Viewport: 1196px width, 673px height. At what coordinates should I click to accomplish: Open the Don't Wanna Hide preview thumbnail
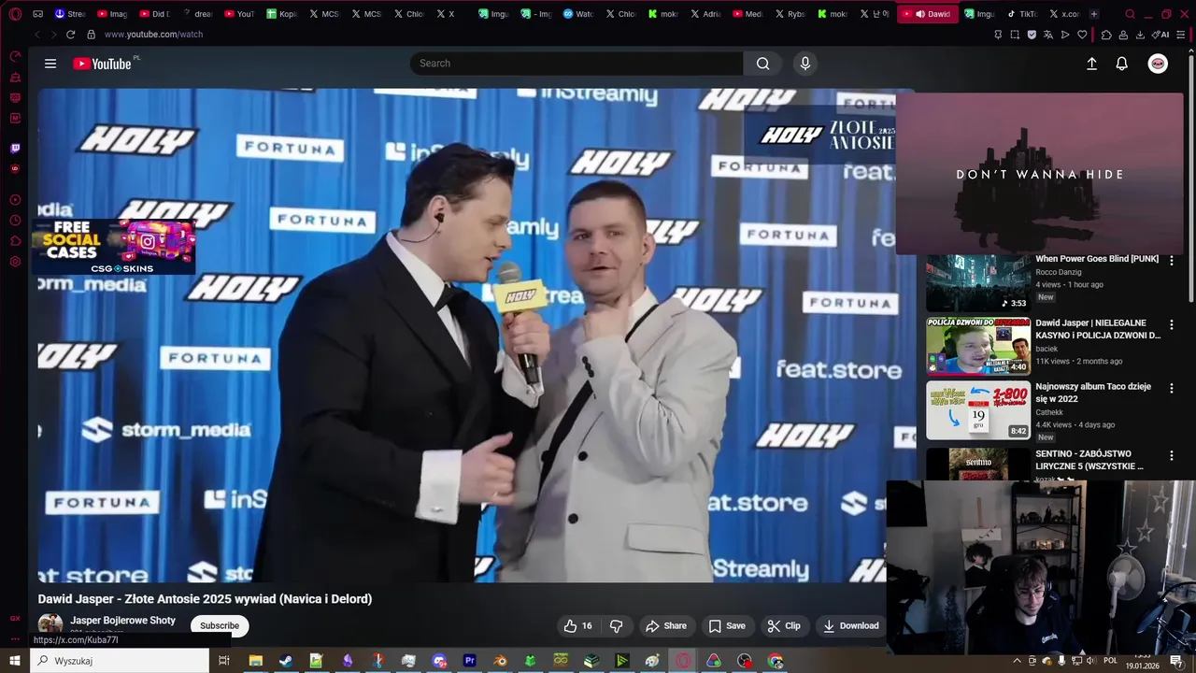1040,173
